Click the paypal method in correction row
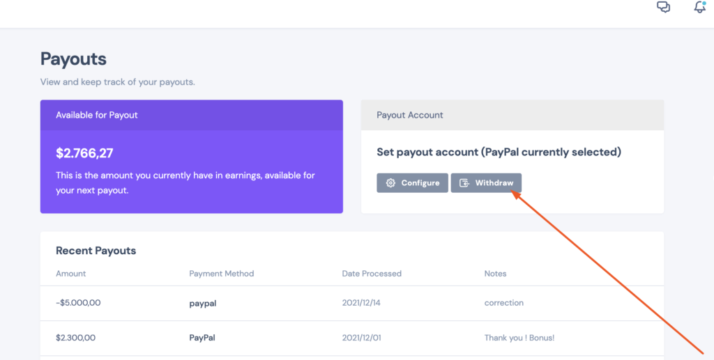 tap(203, 303)
